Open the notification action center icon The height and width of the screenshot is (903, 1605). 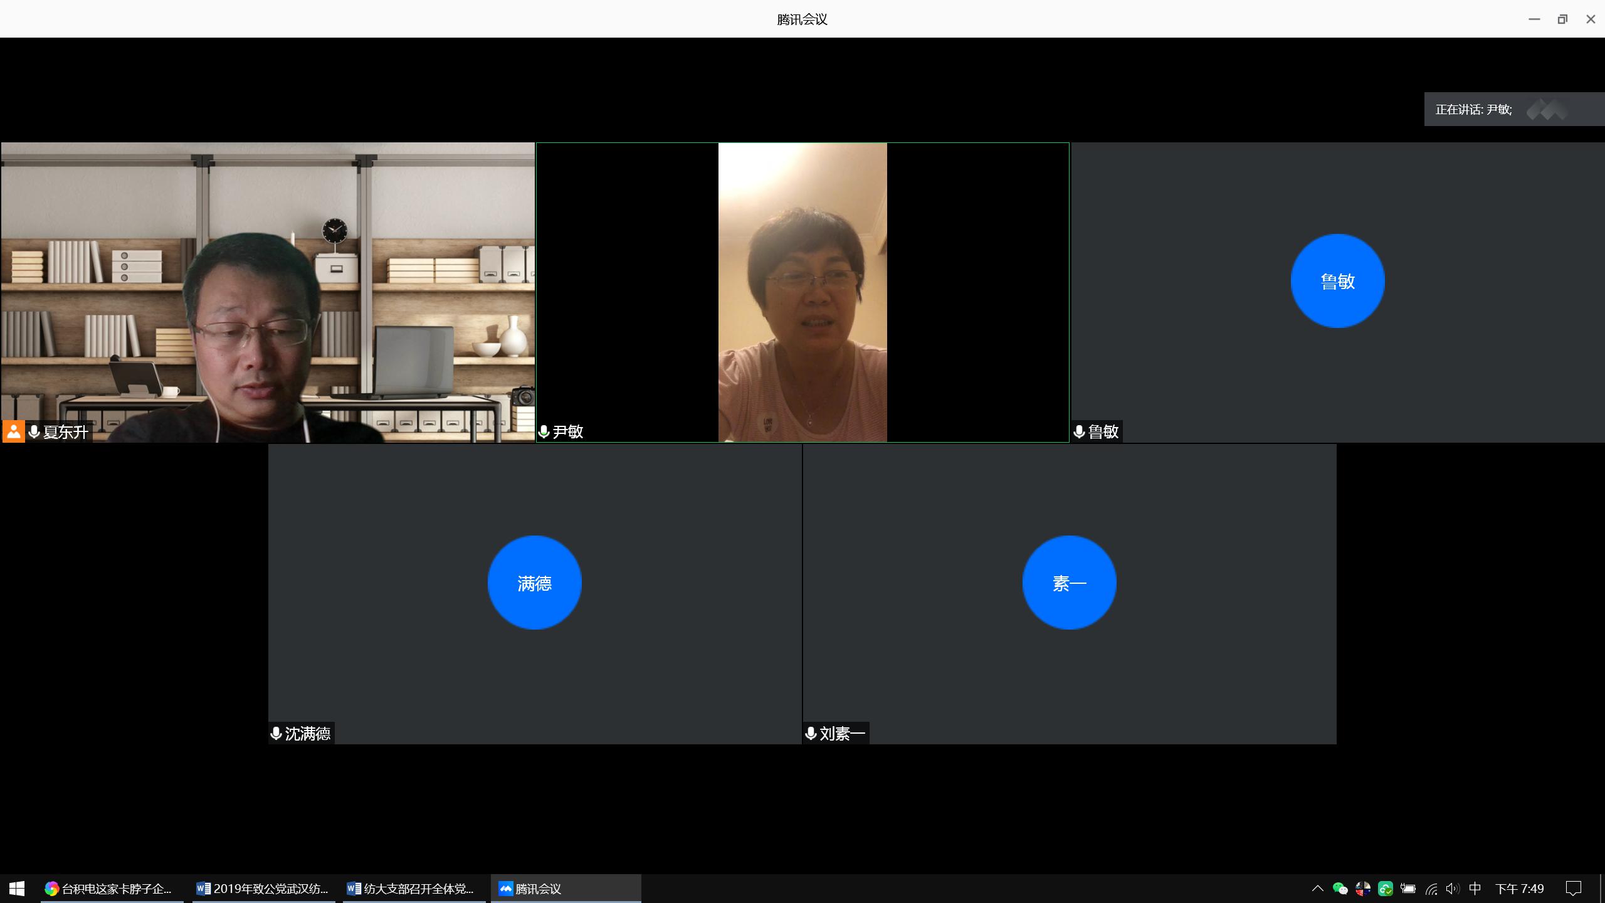coord(1573,889)
